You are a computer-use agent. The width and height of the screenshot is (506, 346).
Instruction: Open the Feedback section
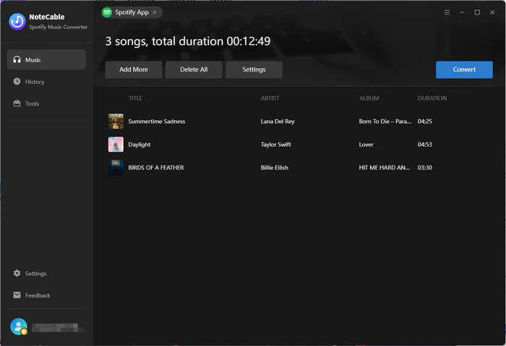(x=46, y=295)
